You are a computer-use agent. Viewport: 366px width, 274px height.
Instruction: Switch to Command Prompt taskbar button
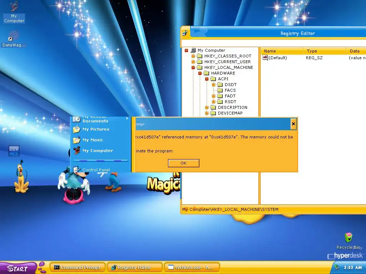78,268
